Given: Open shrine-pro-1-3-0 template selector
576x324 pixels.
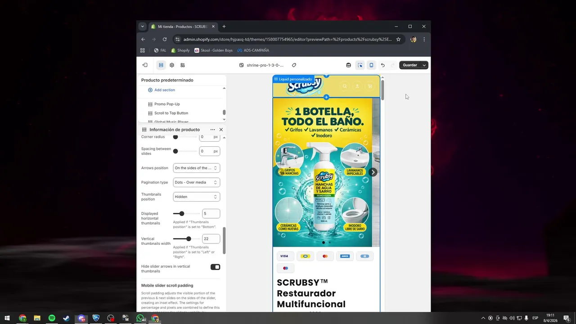Looking at the screenshot, I should (x=262, y=65).
